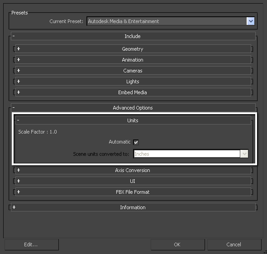Screen dimensions: 267x254
Task: Collapse the Units rollout minus icon
Action: point(18,120)
